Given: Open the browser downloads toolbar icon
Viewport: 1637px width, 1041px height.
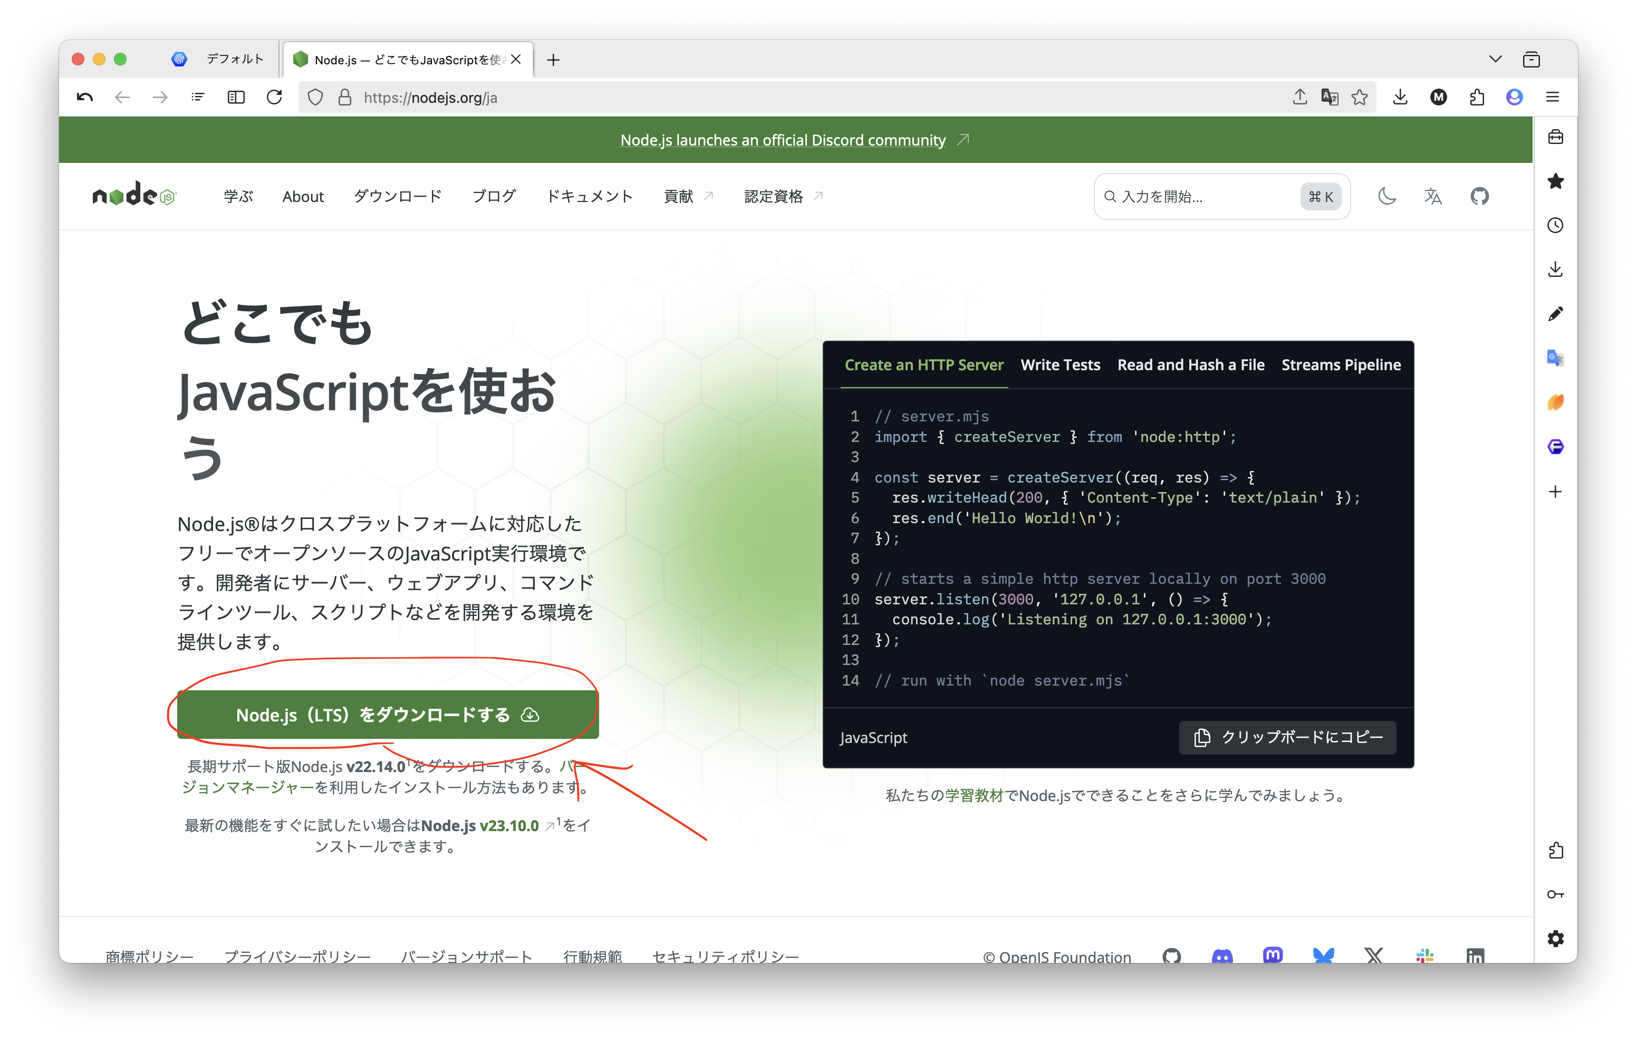Looking at the screenshot, I should (1400, 97).
